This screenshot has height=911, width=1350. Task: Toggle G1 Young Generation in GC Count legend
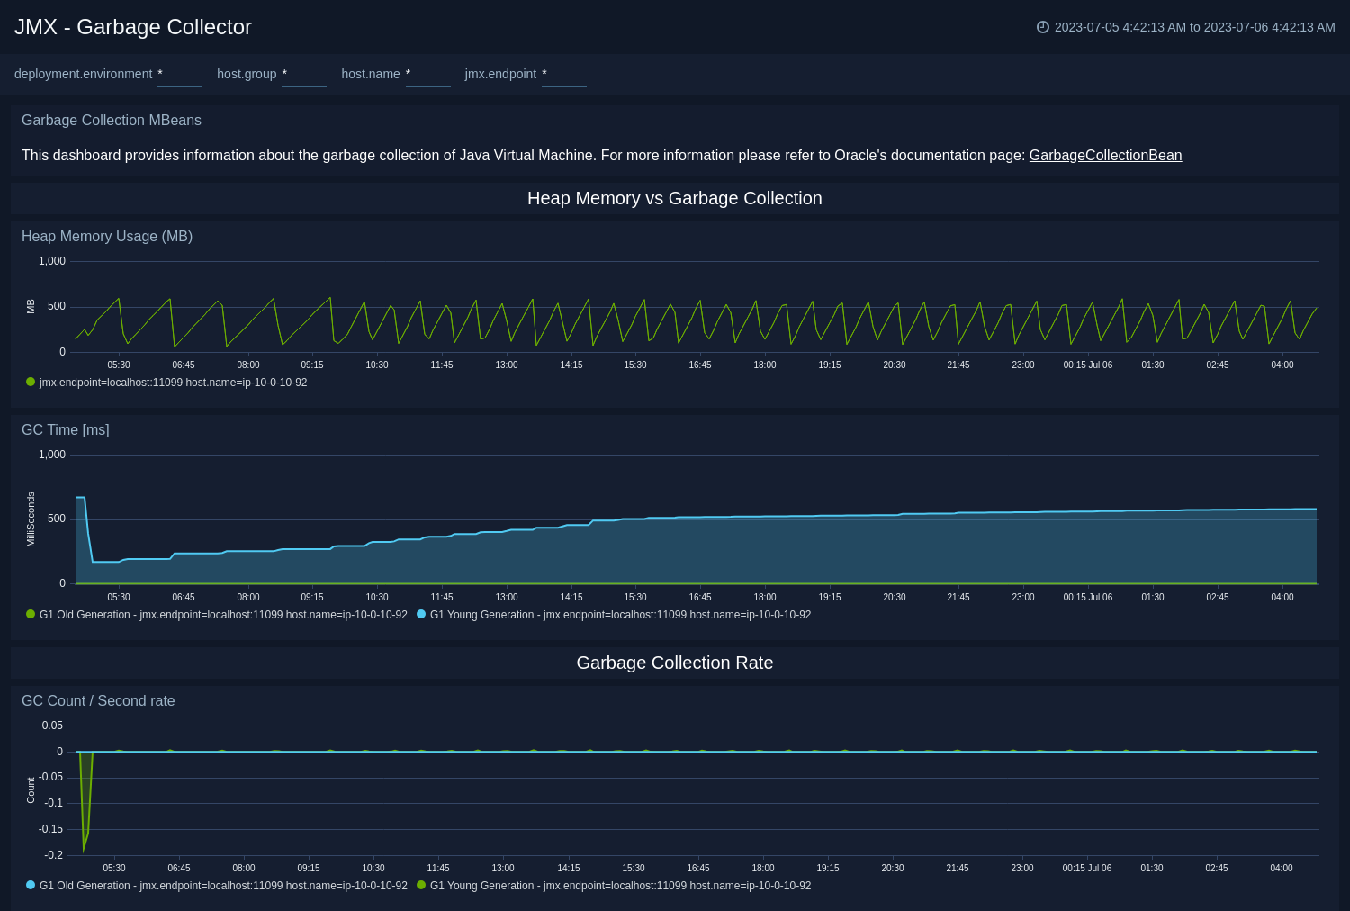click(x=614, y=886)
